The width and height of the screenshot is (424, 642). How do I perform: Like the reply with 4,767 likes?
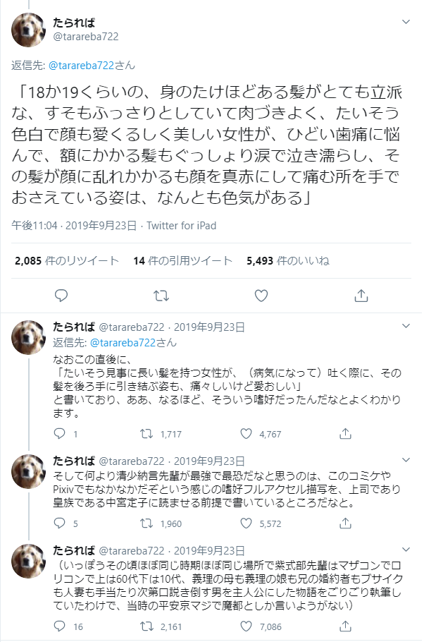pos(247,434)
